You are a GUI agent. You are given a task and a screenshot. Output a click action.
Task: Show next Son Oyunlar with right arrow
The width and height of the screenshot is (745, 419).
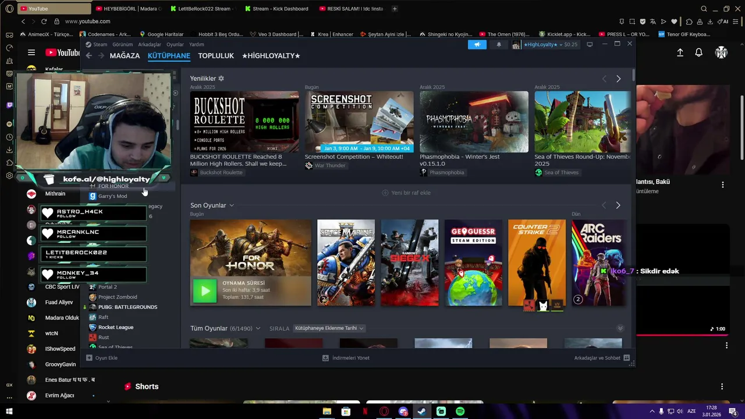(618, 205)
